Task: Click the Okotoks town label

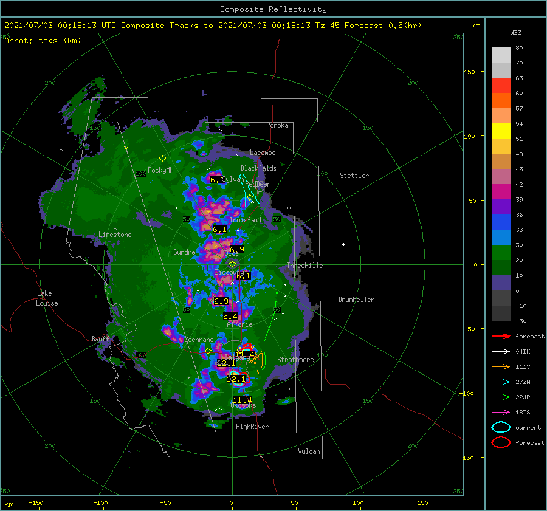Action: [244, 405]
